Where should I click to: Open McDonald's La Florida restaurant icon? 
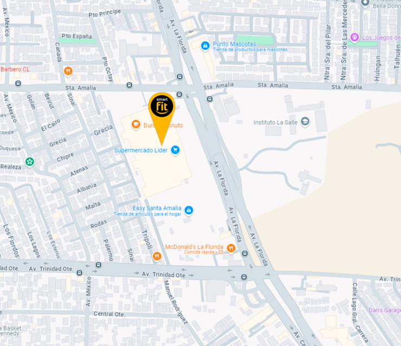pos(231,248)
